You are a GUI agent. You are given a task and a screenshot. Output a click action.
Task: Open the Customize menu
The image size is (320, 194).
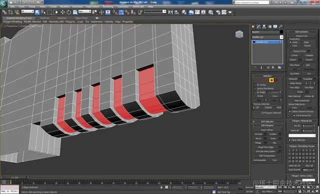(123, 6)
